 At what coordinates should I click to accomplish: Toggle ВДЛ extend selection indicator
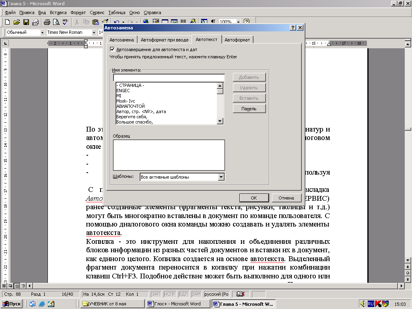[x=183, y=294]
